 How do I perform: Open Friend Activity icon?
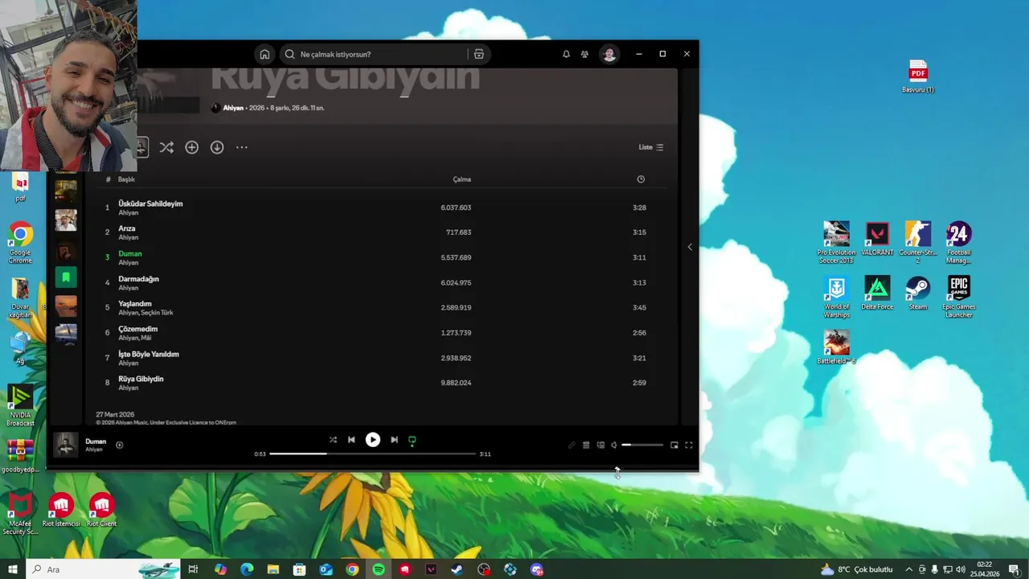tap(584, 55)
